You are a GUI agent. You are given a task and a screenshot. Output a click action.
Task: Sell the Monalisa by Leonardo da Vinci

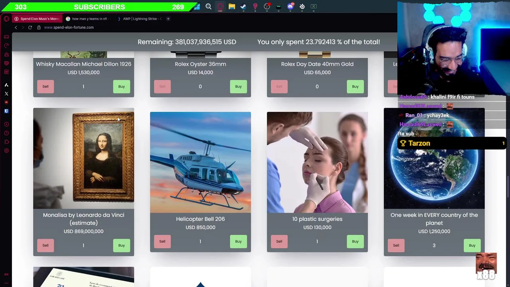coord(45,246)
